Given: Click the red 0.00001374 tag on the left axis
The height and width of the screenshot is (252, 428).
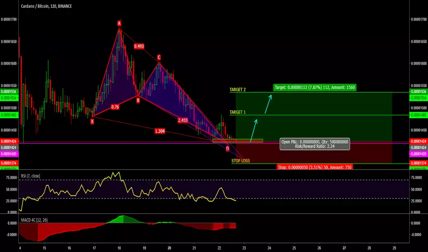Looking at the screenshot, I should [x=9, y=163].
